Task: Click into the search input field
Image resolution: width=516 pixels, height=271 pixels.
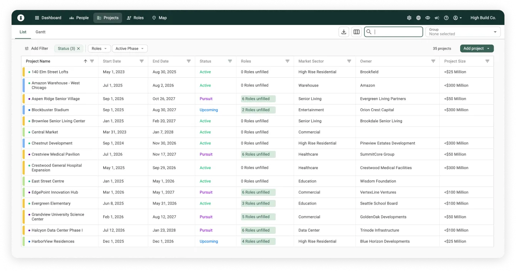Action: [x=397, y=32]
